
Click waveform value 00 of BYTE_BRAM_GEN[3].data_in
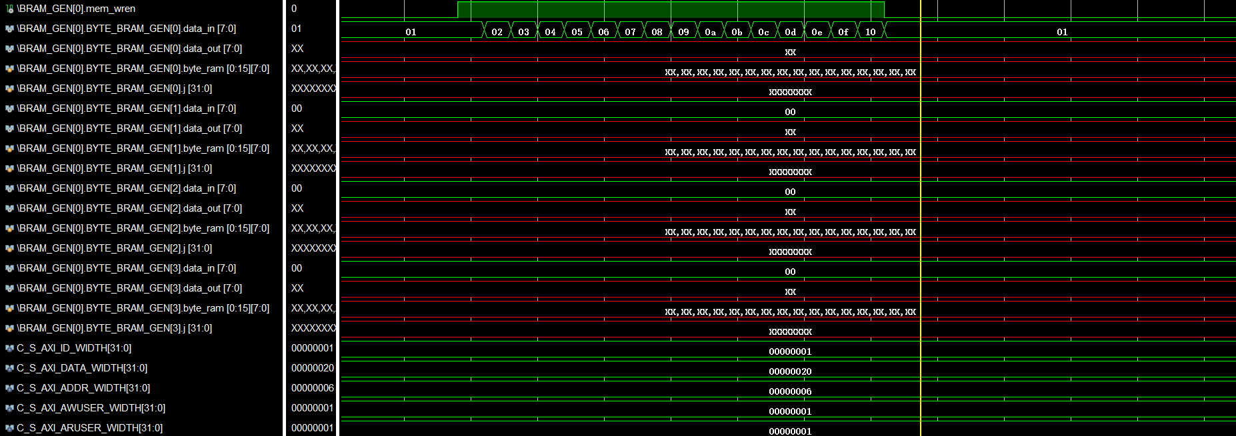coord(790,271)
